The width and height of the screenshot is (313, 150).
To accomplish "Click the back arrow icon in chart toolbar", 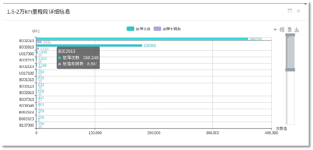I will click(275, 29).
